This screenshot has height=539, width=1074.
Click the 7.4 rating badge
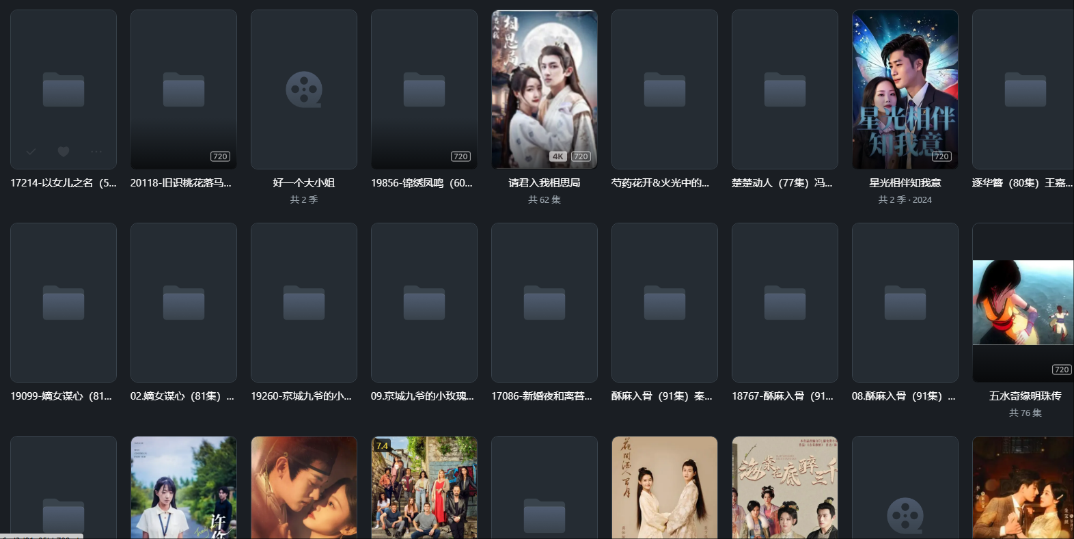(x=382, y=445)
